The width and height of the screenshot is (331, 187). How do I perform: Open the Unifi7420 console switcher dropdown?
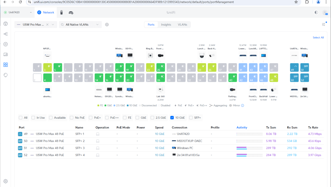[18, 12]
